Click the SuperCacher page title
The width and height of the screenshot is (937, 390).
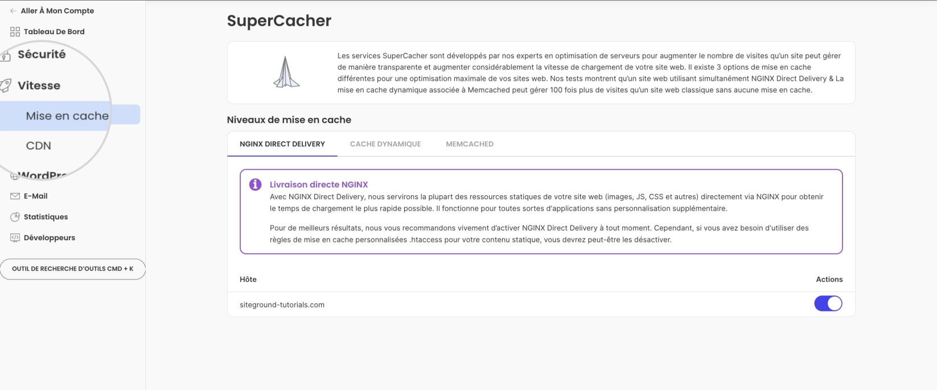pos(279,21)
